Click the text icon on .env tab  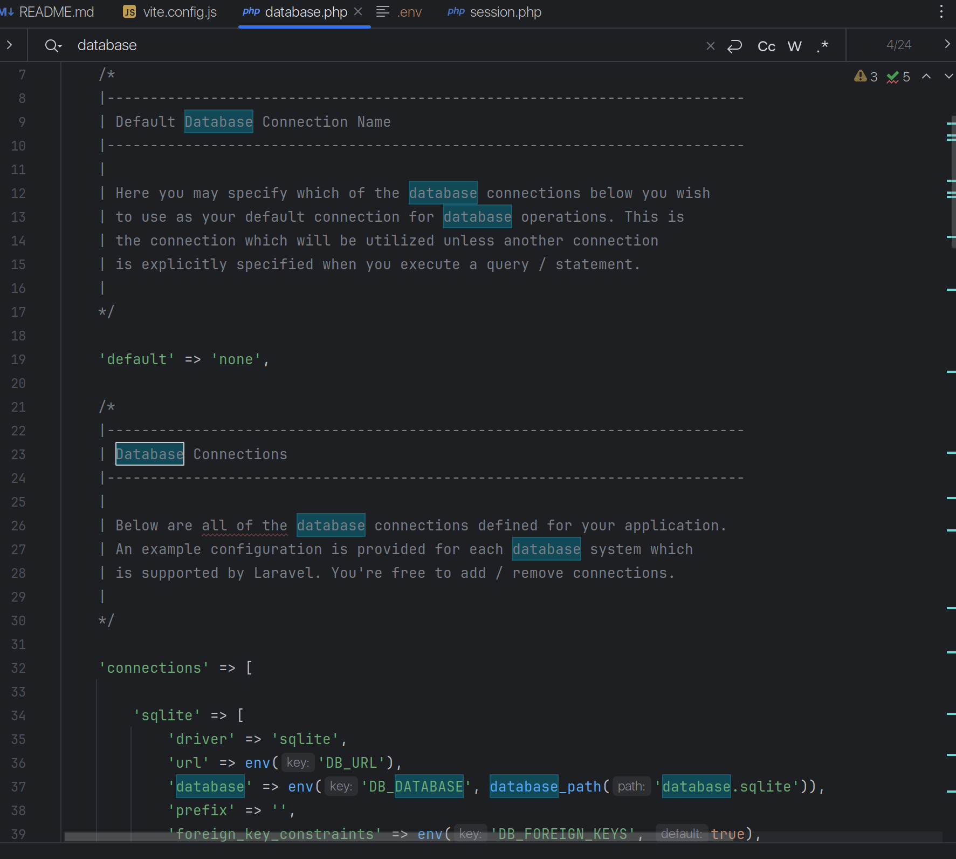[x=382, y=11]
